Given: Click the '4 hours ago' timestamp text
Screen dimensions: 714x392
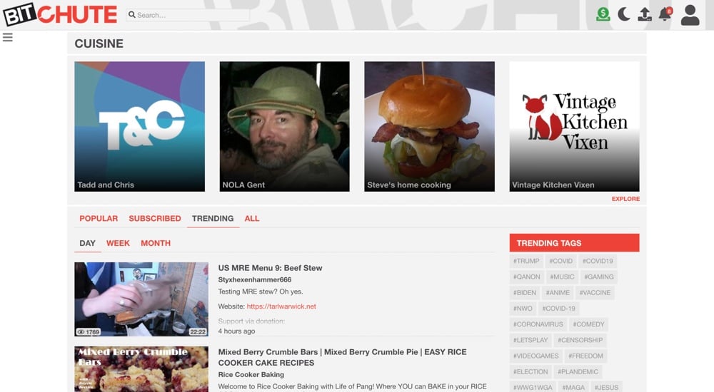Looking at the screenshot, I should pyautogui.click(x=236, y=331).
